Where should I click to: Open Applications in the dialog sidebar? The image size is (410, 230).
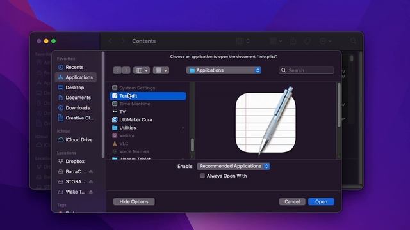point(76,77)
